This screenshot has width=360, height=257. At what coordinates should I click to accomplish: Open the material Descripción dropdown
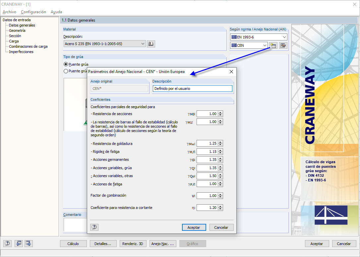click(105, 44)
